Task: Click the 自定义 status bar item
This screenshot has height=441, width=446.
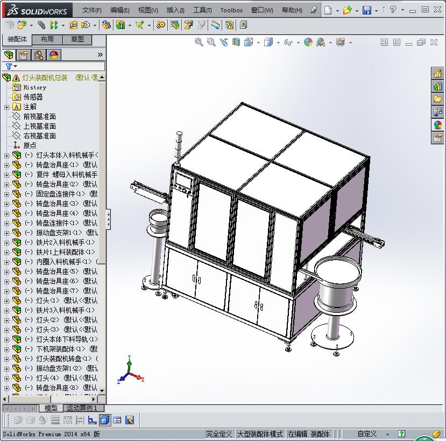Action: point(367,434)
